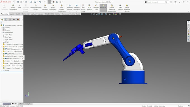Image resolution: width=190 pixels, height=107 pixels.
Task: Collapse the CommandManager ribbon with the chevron
Action: (x=189, y=11)
